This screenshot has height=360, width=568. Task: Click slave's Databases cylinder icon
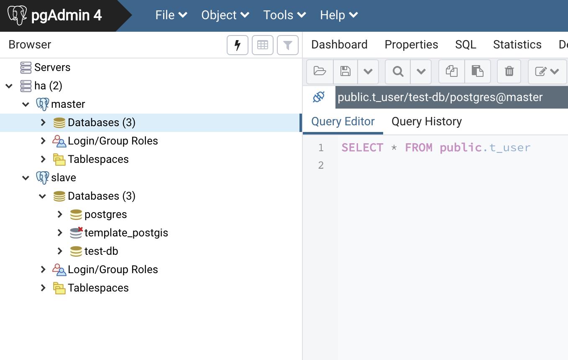(x=59, y=196)
